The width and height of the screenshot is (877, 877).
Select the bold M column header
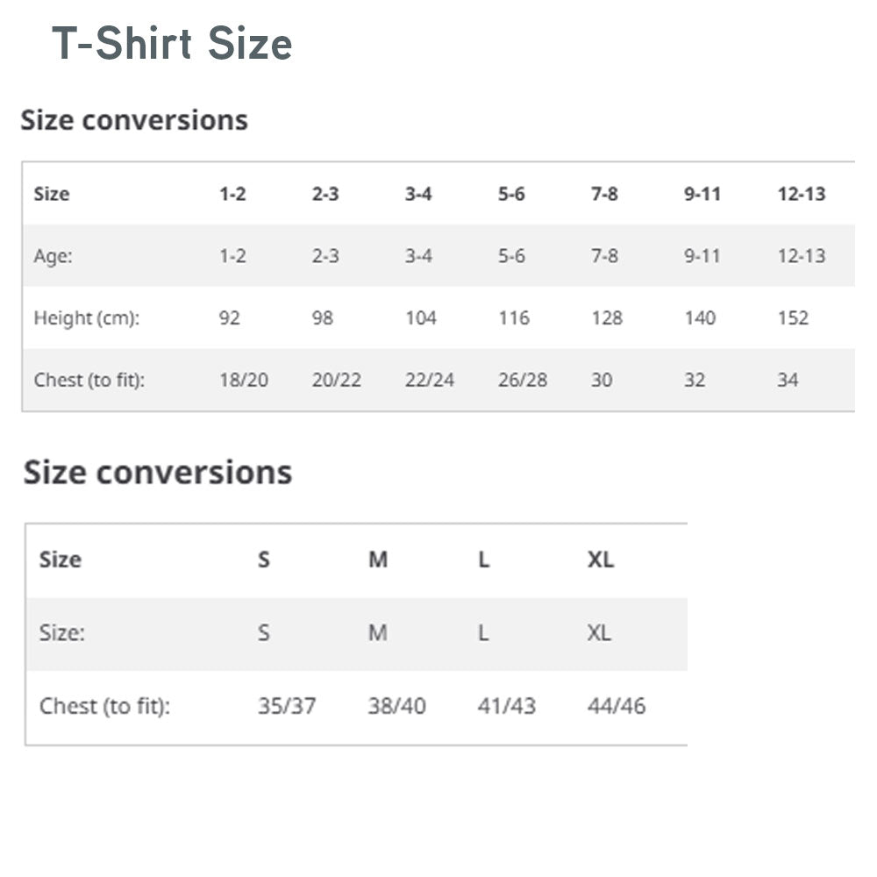pyautogui.click(x=377, y=560)
